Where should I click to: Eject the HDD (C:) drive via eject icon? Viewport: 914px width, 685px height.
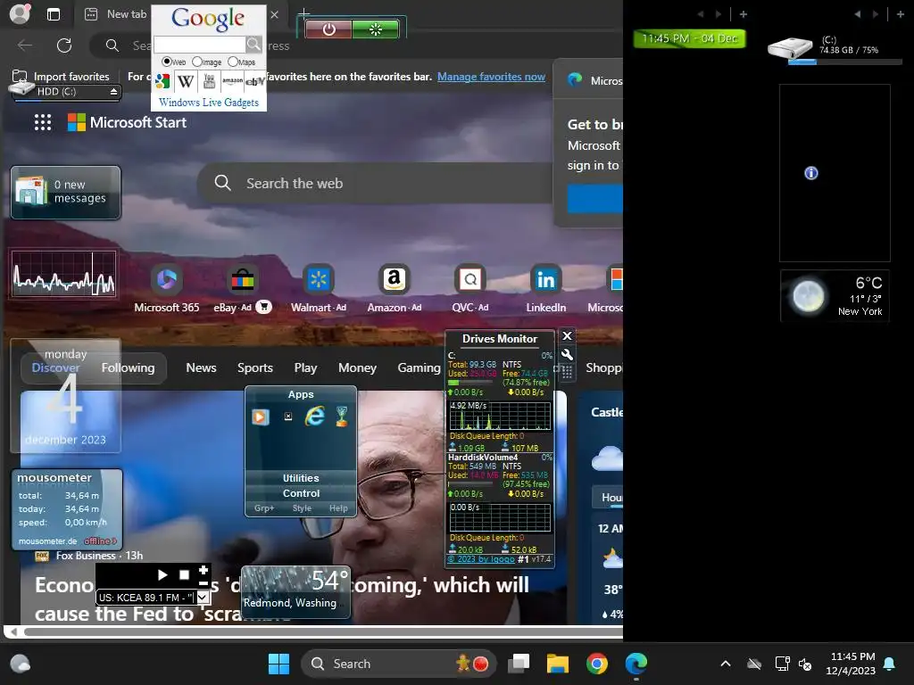point(113,92)
